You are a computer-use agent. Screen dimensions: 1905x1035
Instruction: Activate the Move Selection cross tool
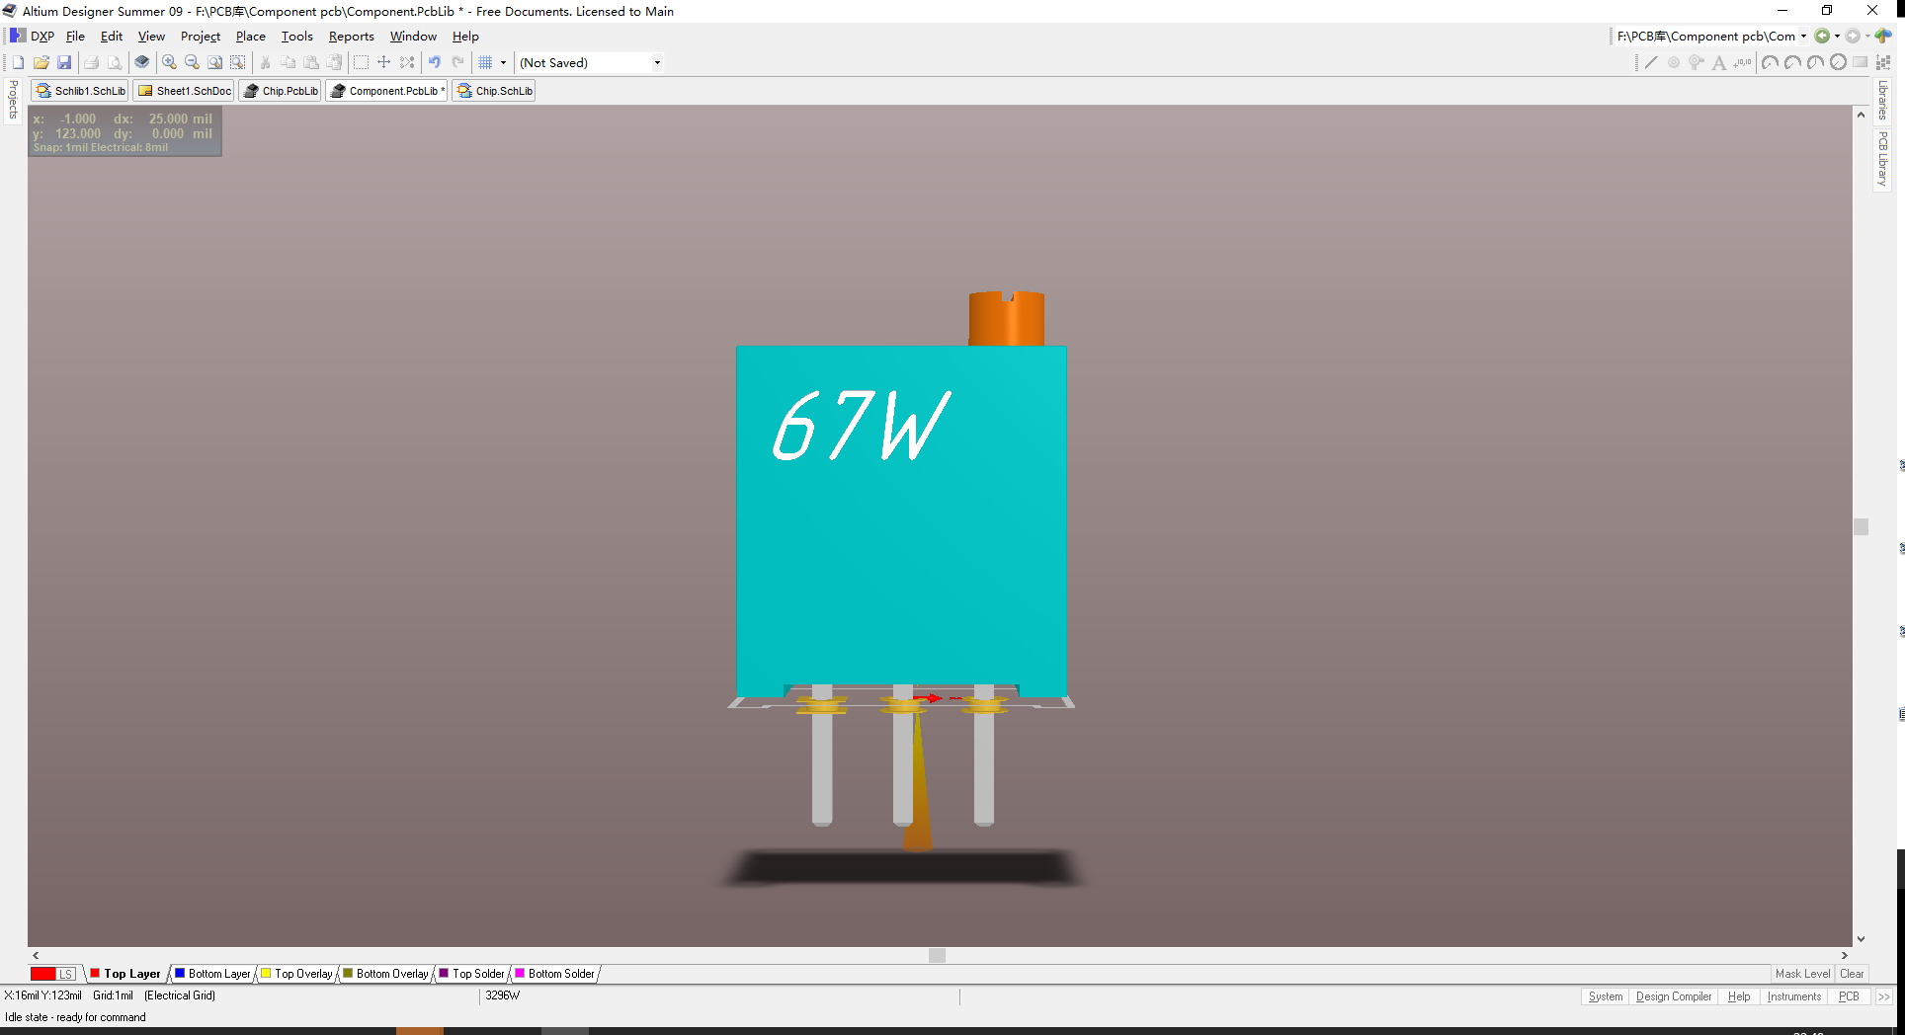click(x=383, y=62)
